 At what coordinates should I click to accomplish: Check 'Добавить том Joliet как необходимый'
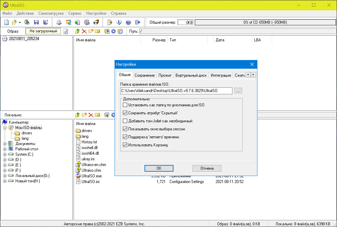point(125,121)
